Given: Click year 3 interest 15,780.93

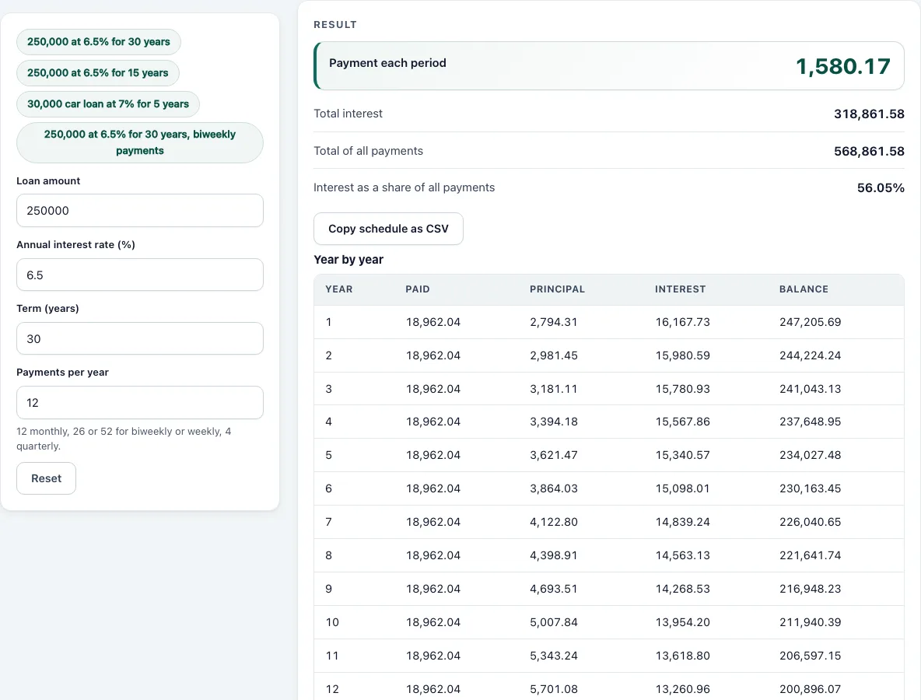Looking at the screenshot, I should pyautogui.click(x=682, y=389).
